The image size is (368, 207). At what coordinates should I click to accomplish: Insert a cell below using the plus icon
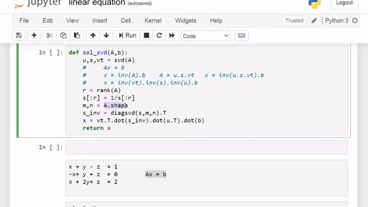34,36
